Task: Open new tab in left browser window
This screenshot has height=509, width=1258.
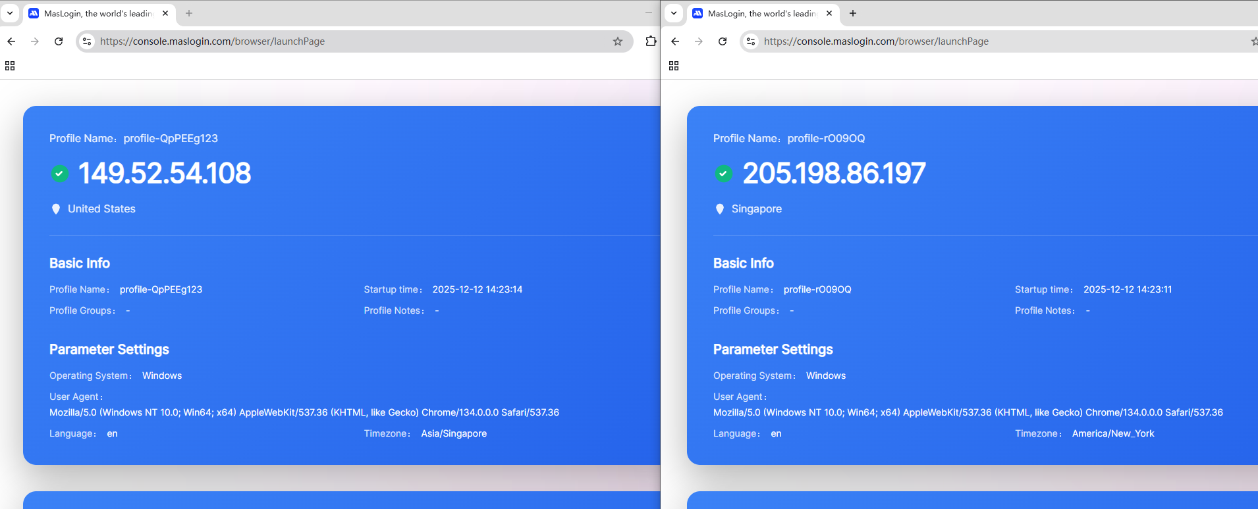Action: pos(189,13)
